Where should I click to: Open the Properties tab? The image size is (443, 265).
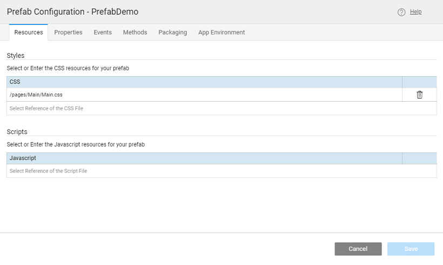click(x=68, y=32)
